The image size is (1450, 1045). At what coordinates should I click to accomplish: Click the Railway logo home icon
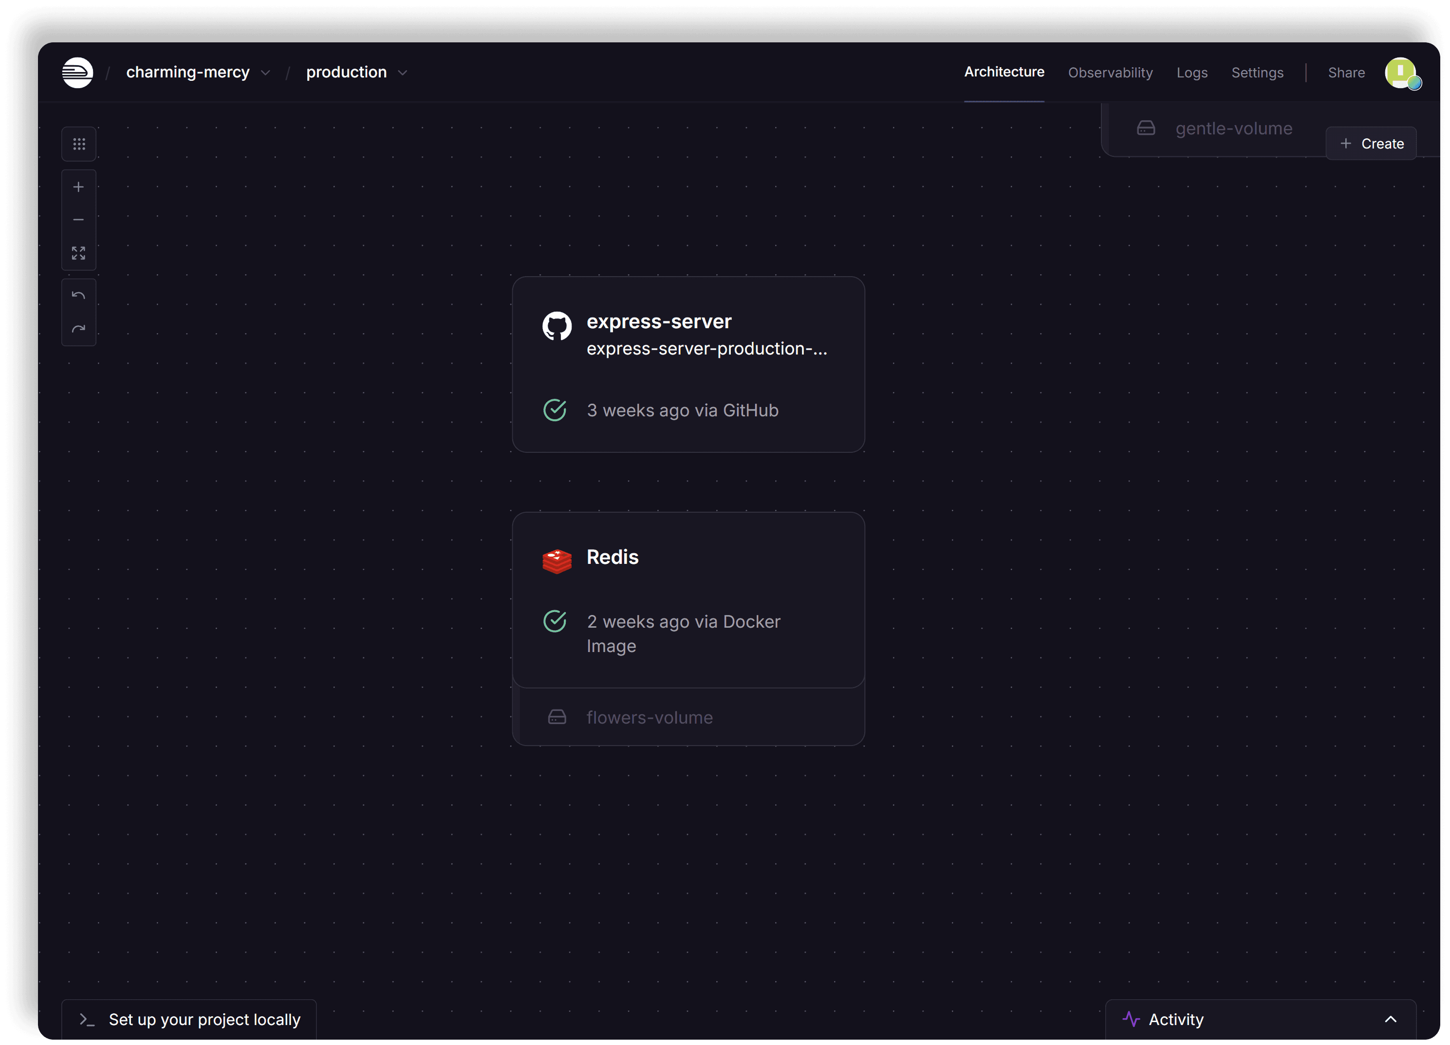77,72
